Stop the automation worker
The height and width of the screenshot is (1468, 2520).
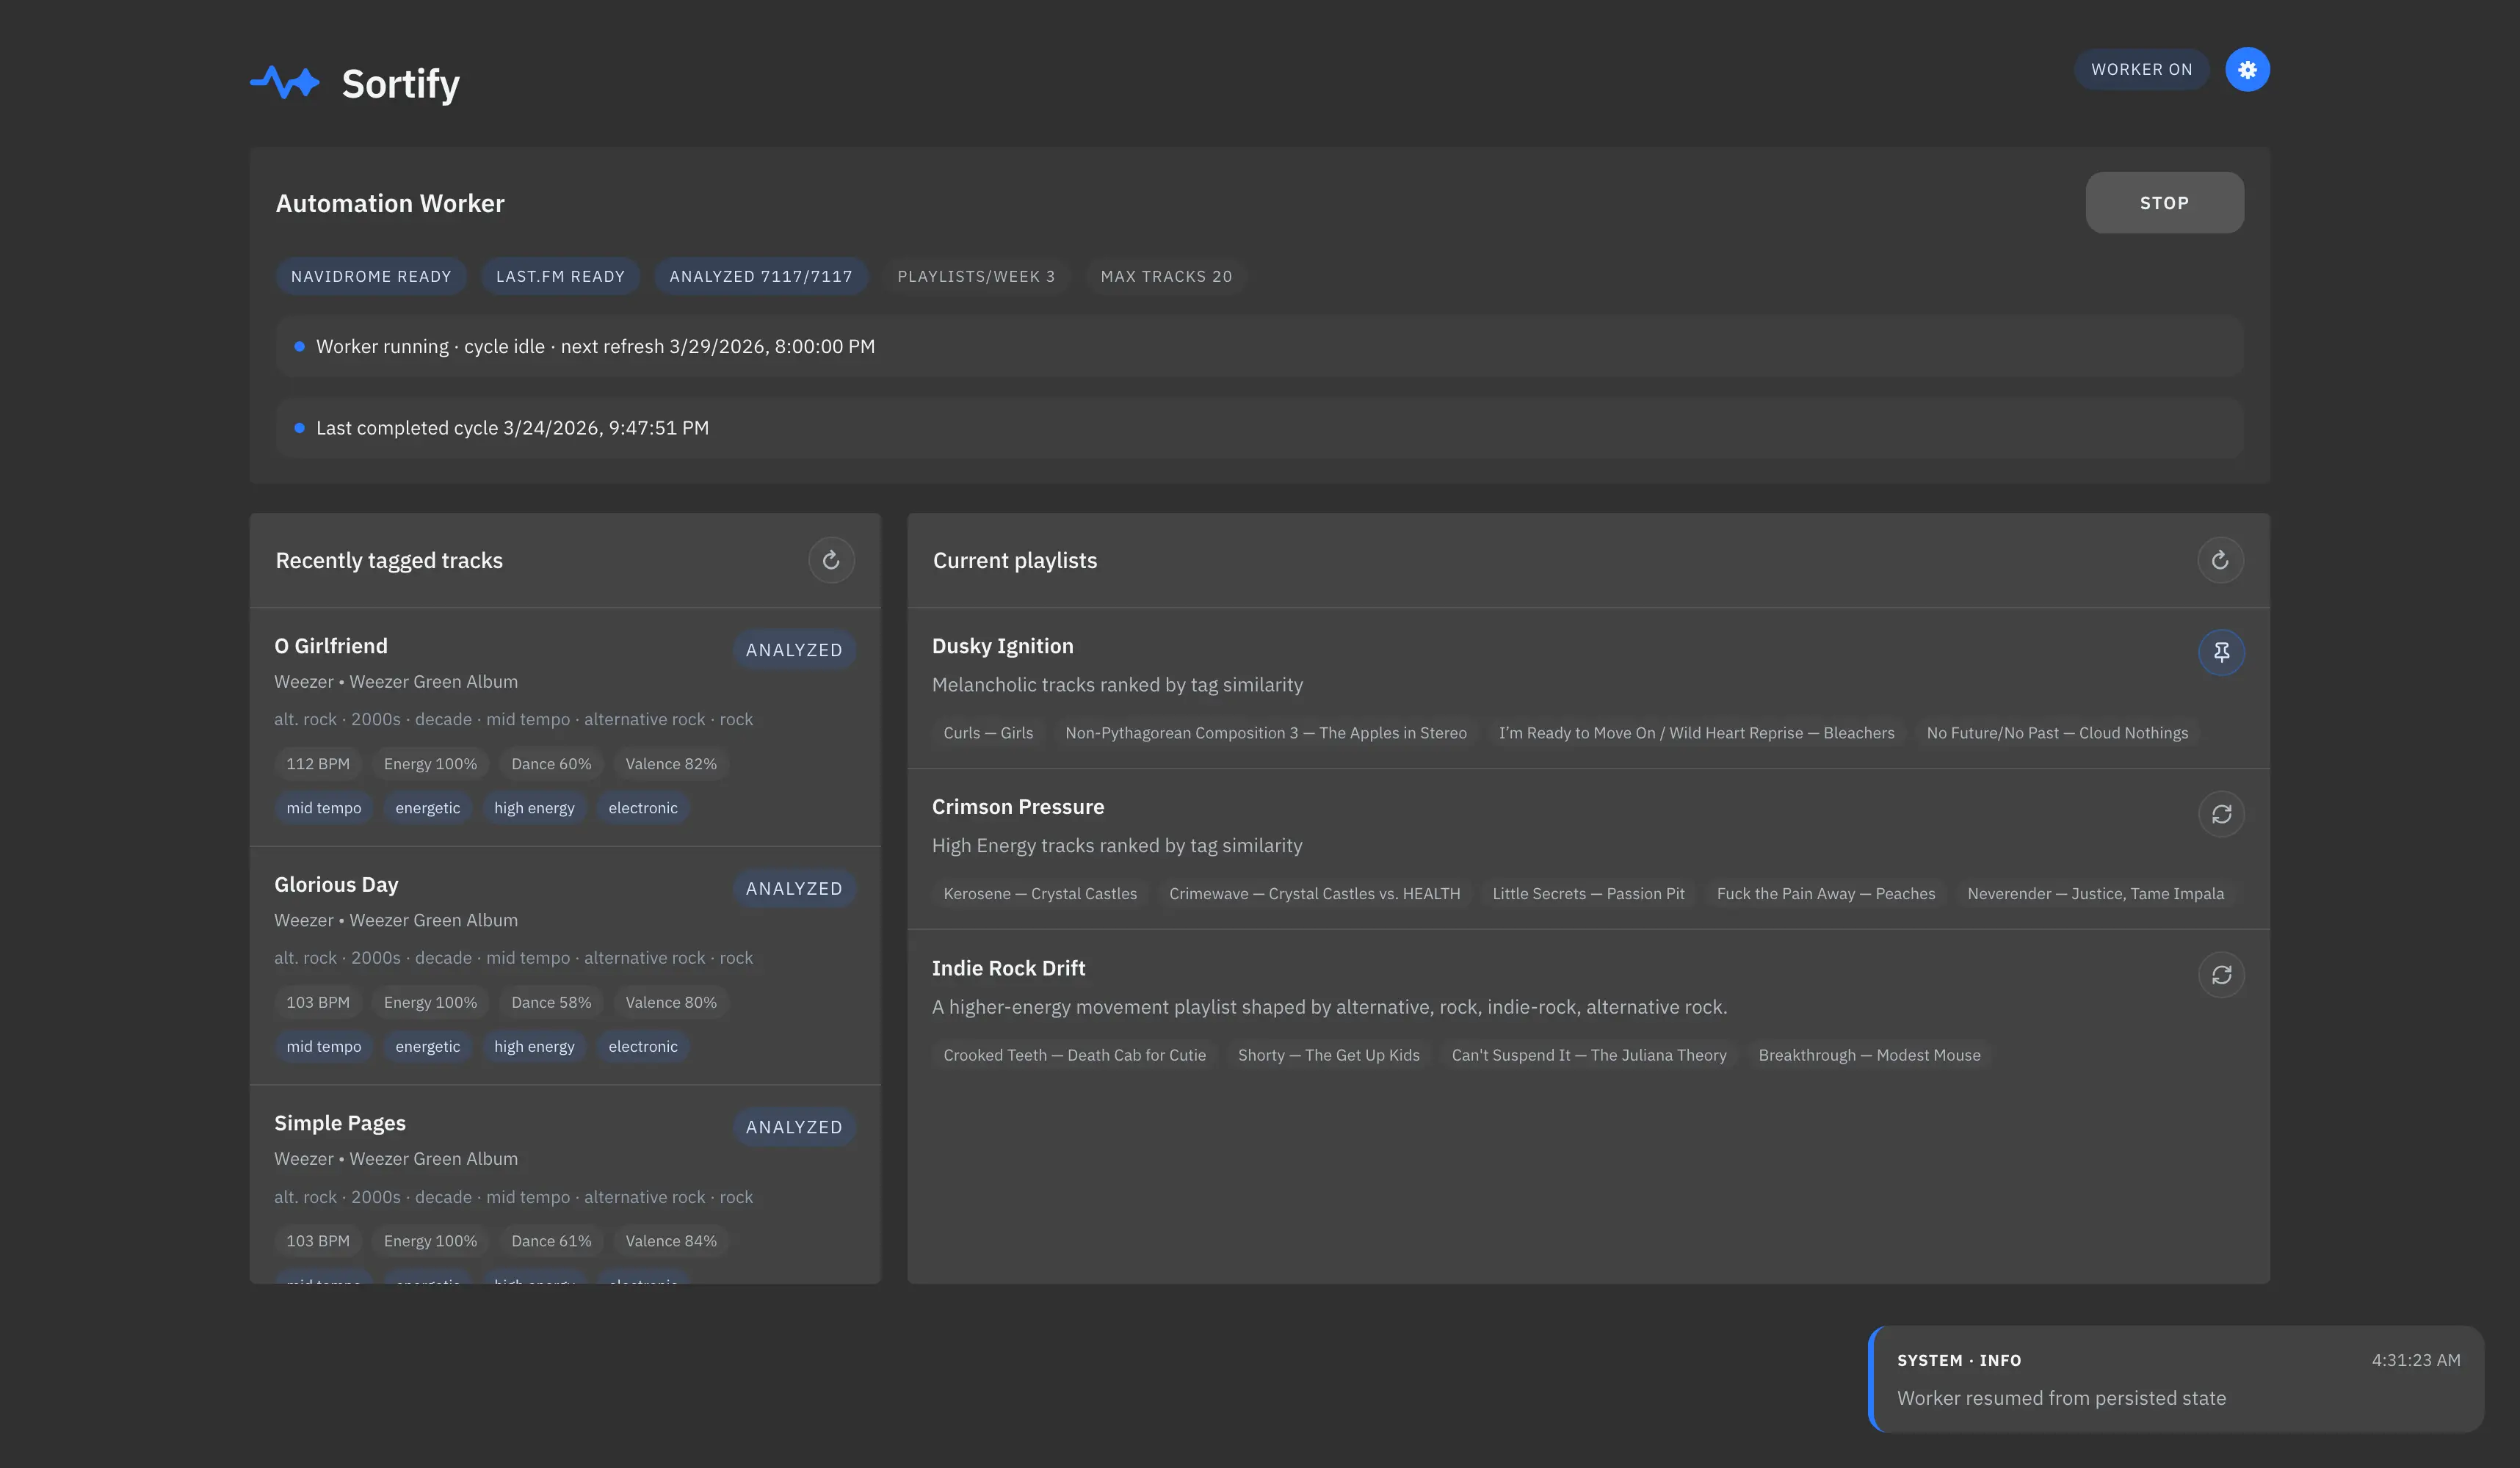coord(2164,202)
